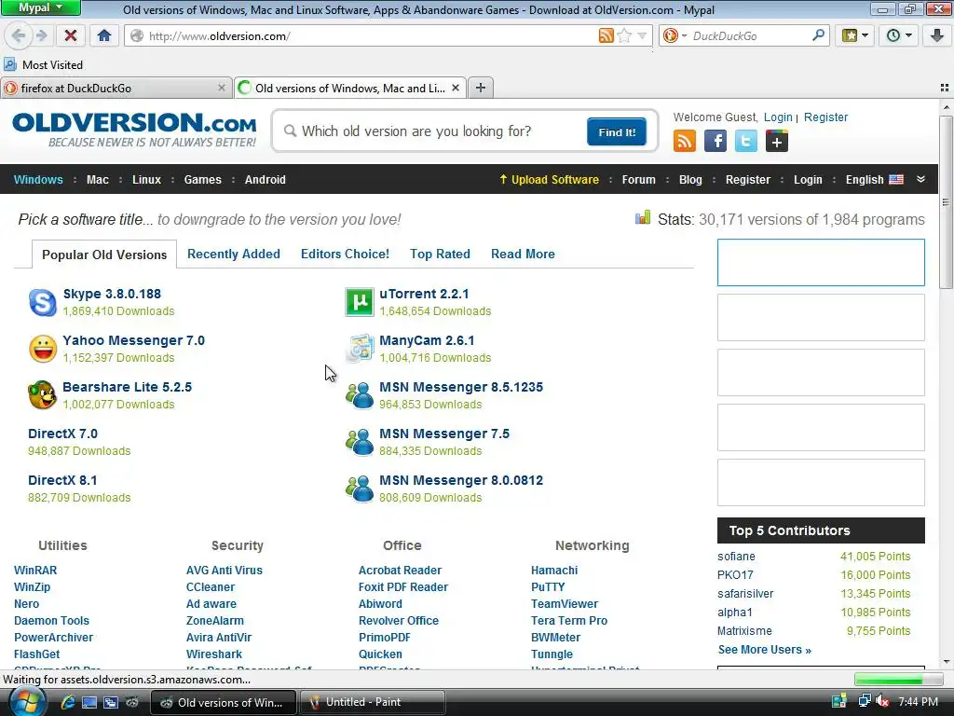The height and width of the screenshot is (716, 954).
Task: Click the Bearshare Lite bear icon
Action: click(x=43, y=395)
